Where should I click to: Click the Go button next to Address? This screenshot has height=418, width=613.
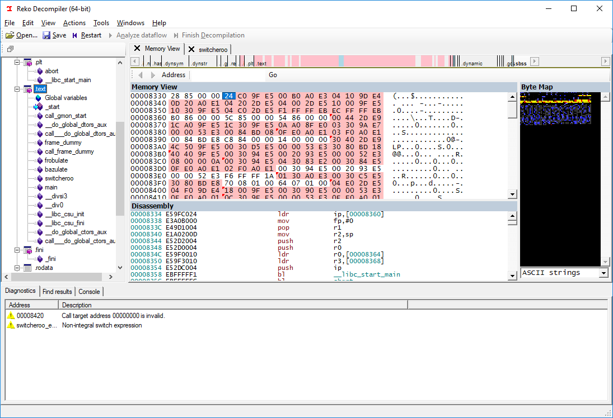click(273, 75)
